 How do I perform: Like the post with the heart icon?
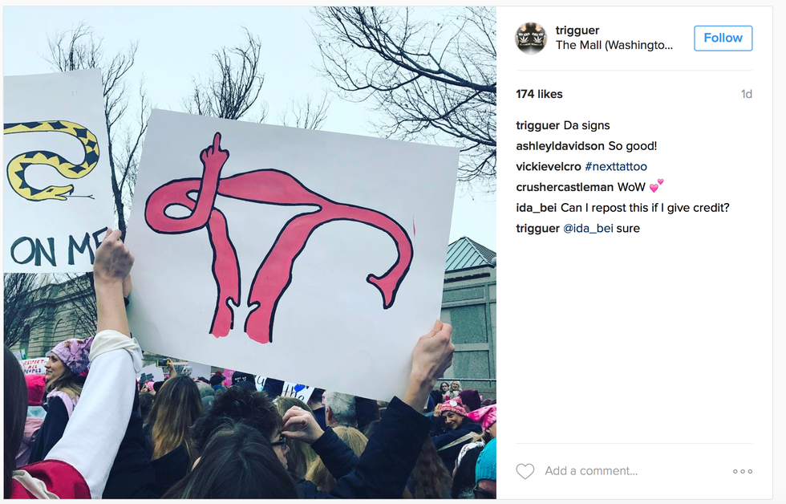click(x=525, y=471)
